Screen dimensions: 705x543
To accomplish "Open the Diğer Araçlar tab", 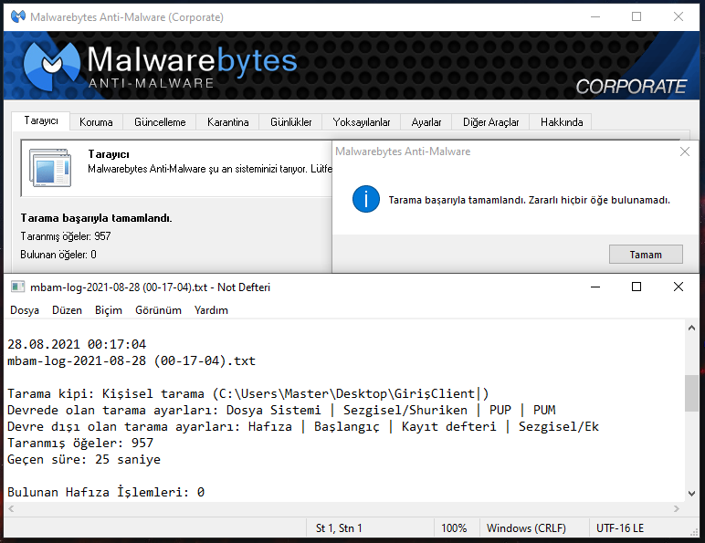I will tap(491, 121).
